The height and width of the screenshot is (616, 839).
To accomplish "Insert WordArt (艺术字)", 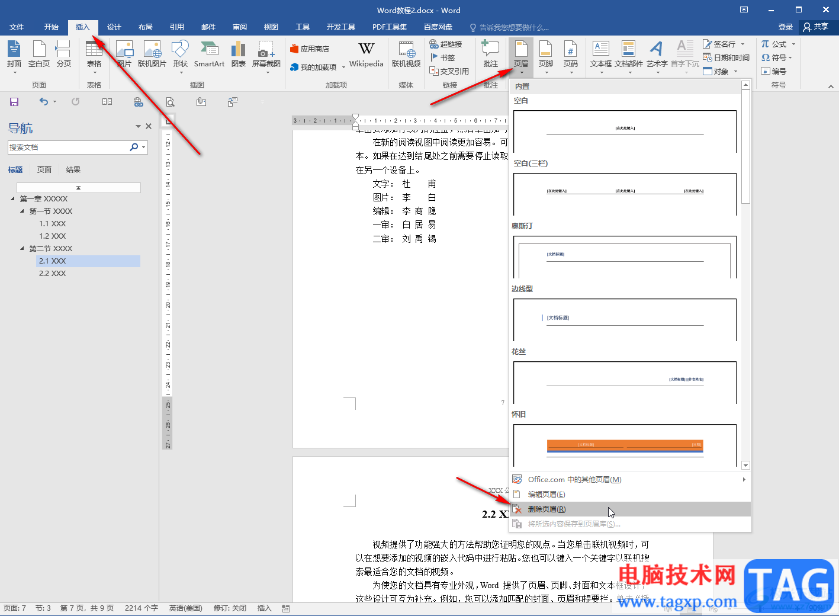I will pos(657,57).
